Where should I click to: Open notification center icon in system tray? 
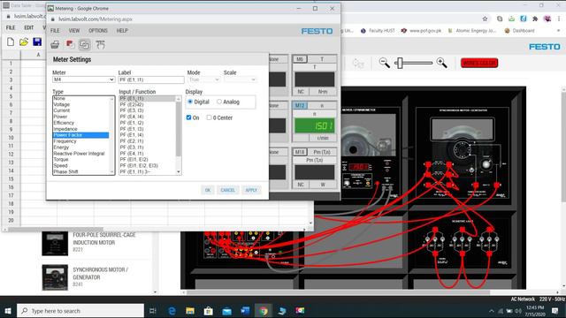(x=555, y=310)
